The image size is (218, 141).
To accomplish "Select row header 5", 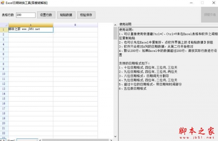I will coord(4,49).
